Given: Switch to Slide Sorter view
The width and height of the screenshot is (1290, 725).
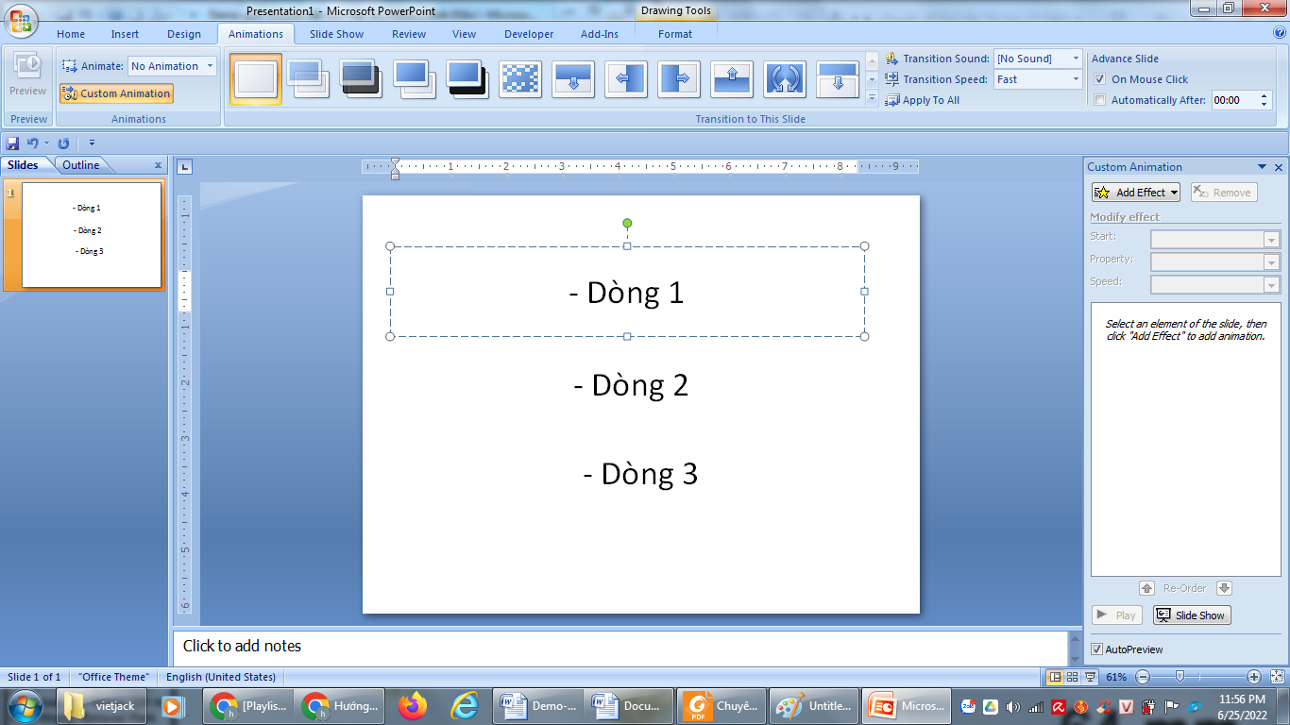Looking at the screenshot, I should [x=1072, y=677].
